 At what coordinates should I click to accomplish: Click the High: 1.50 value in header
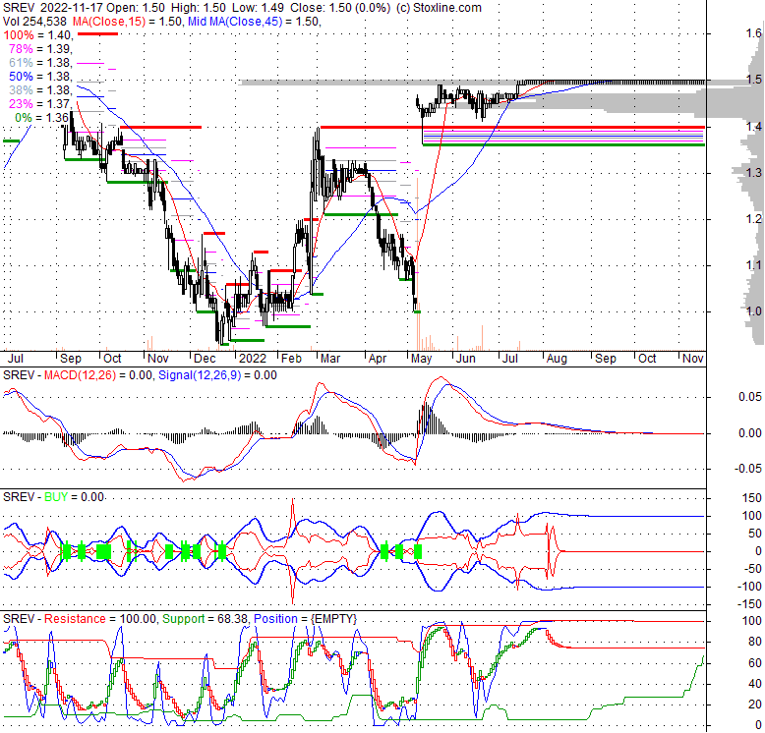pyautogui.click(x=198, y=8)
